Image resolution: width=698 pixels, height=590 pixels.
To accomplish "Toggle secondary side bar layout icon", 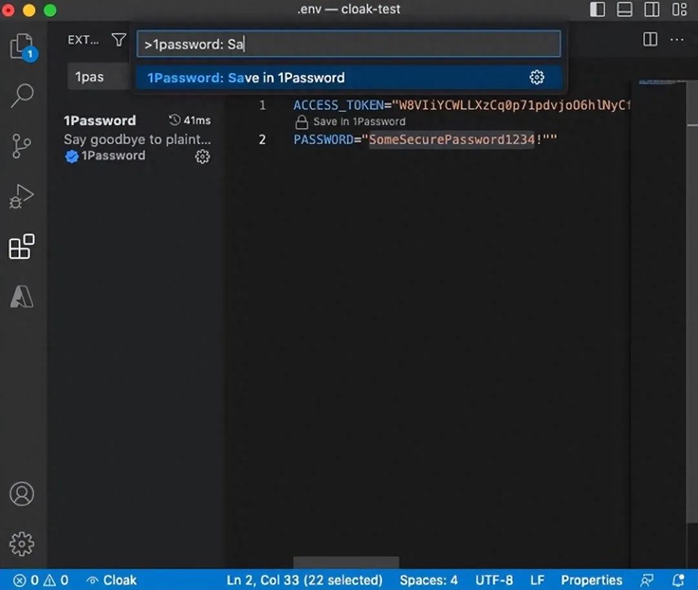I will 651,9.
